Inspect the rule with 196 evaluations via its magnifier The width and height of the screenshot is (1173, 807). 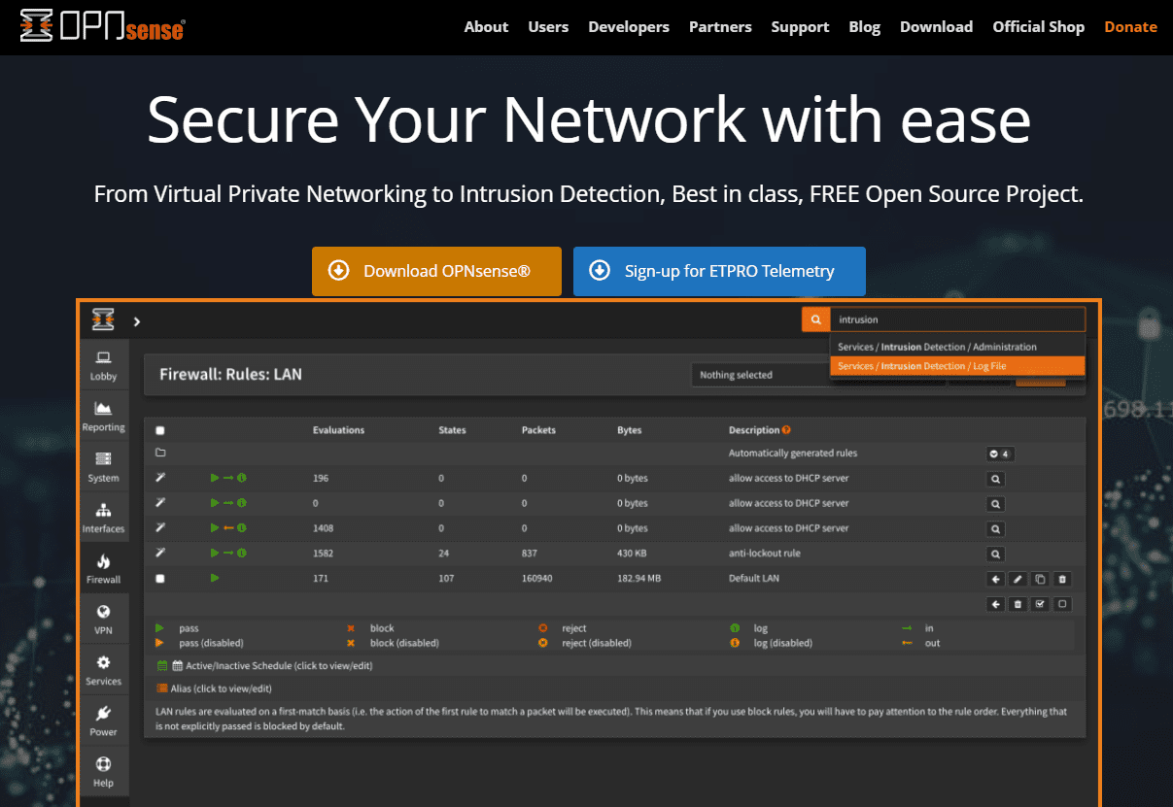coord(995,479)
